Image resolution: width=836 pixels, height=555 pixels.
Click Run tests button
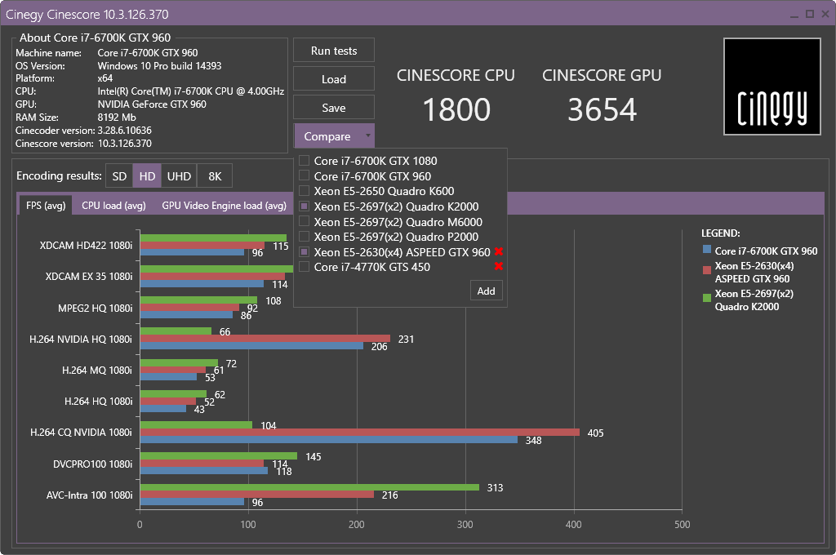pyautogui.click(x=334, y=51)
